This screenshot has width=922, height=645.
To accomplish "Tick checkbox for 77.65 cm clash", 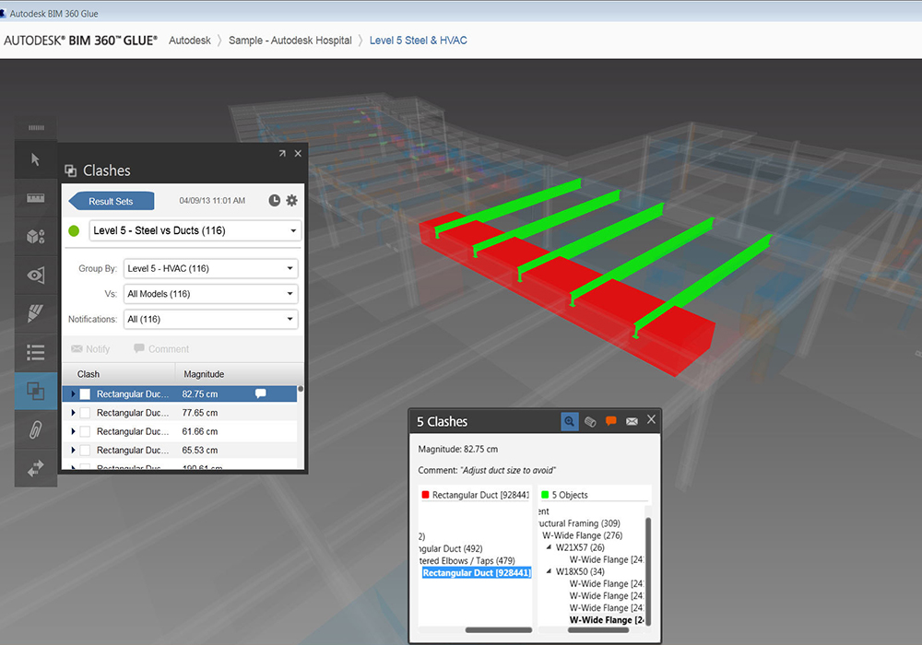I will [85, 413].
